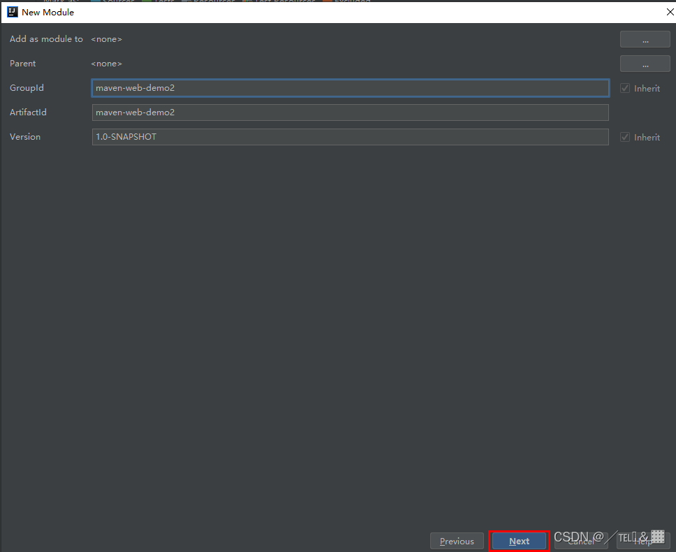Click the ellipsis button next to Parent
This screenshot has width=676, height=552.
pos(645,63)
